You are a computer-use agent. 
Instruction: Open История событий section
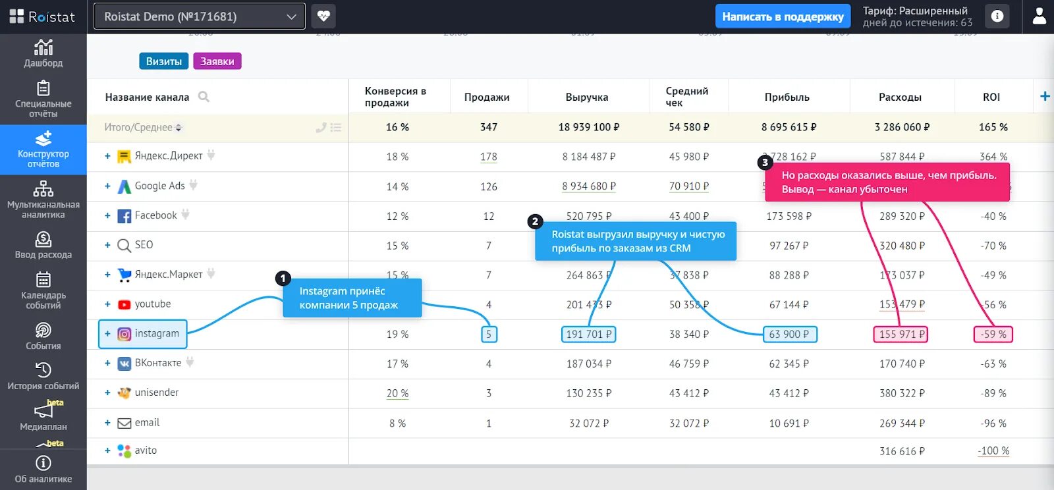[43, 376]
